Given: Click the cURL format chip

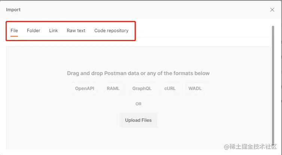Looking at the screenshot, I should coord(170,89).
